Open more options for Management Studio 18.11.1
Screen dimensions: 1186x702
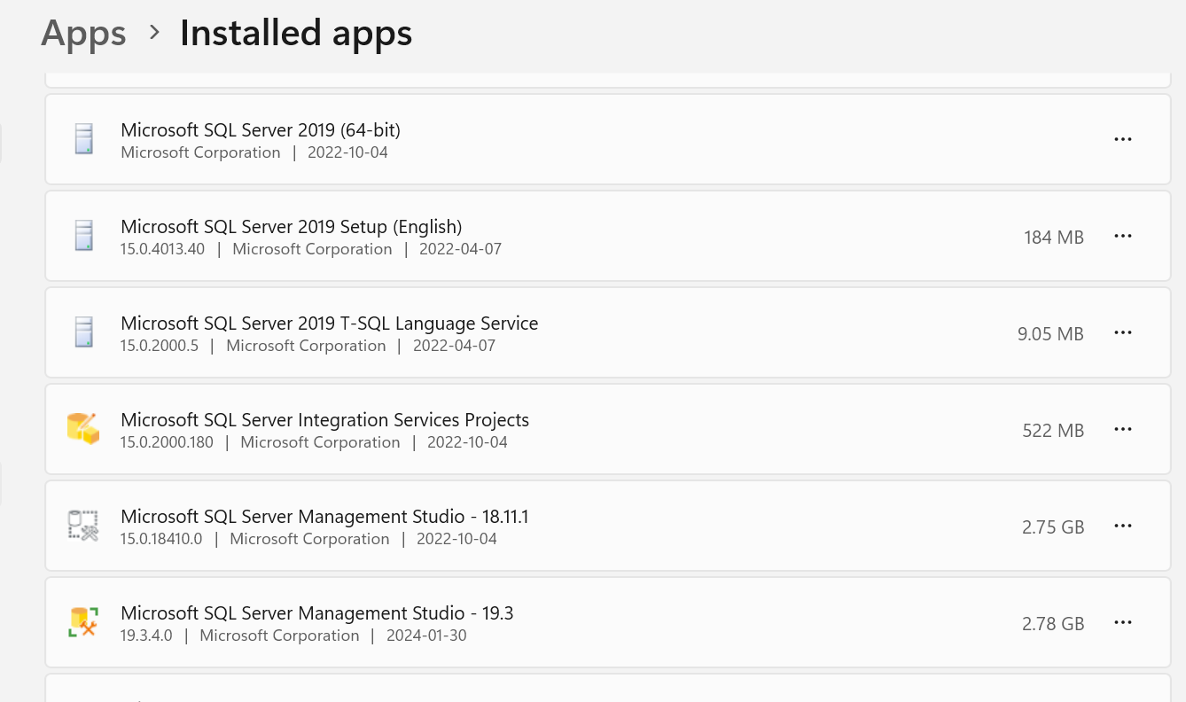point(1122,526)
